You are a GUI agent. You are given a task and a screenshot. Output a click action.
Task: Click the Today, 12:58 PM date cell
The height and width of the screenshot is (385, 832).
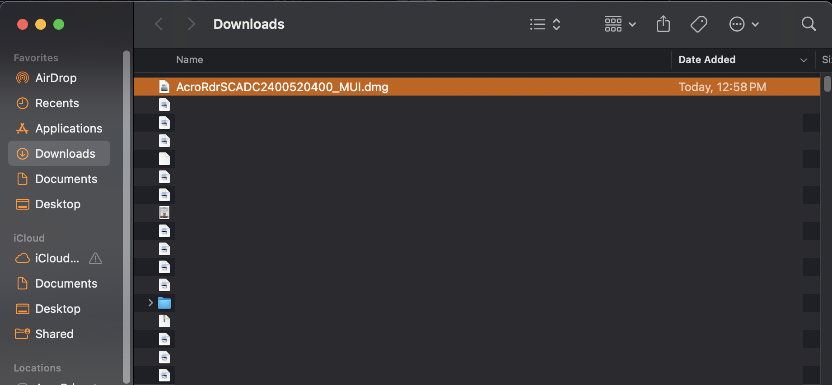point(722,87)
